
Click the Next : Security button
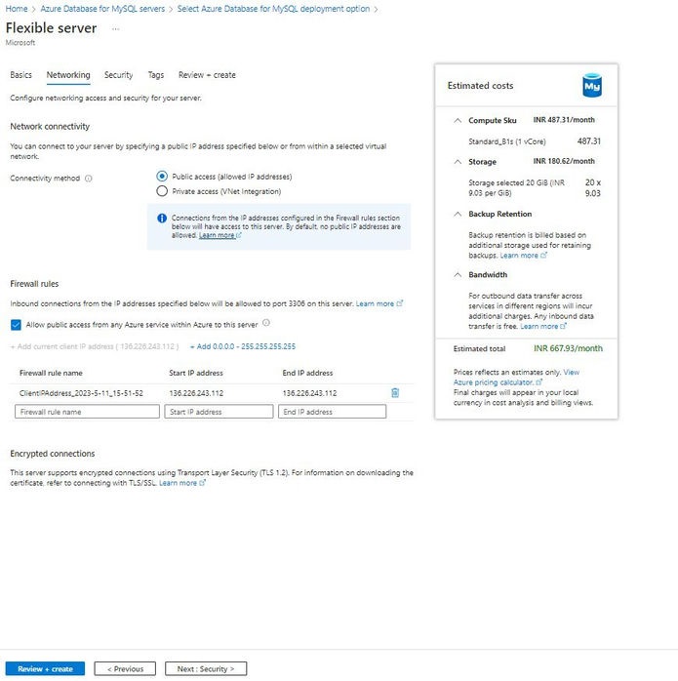point(206,669)
